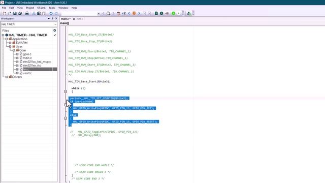325x183 pixels.
Task: Open the Replace tool in toolbar
Action: [118, 14]
